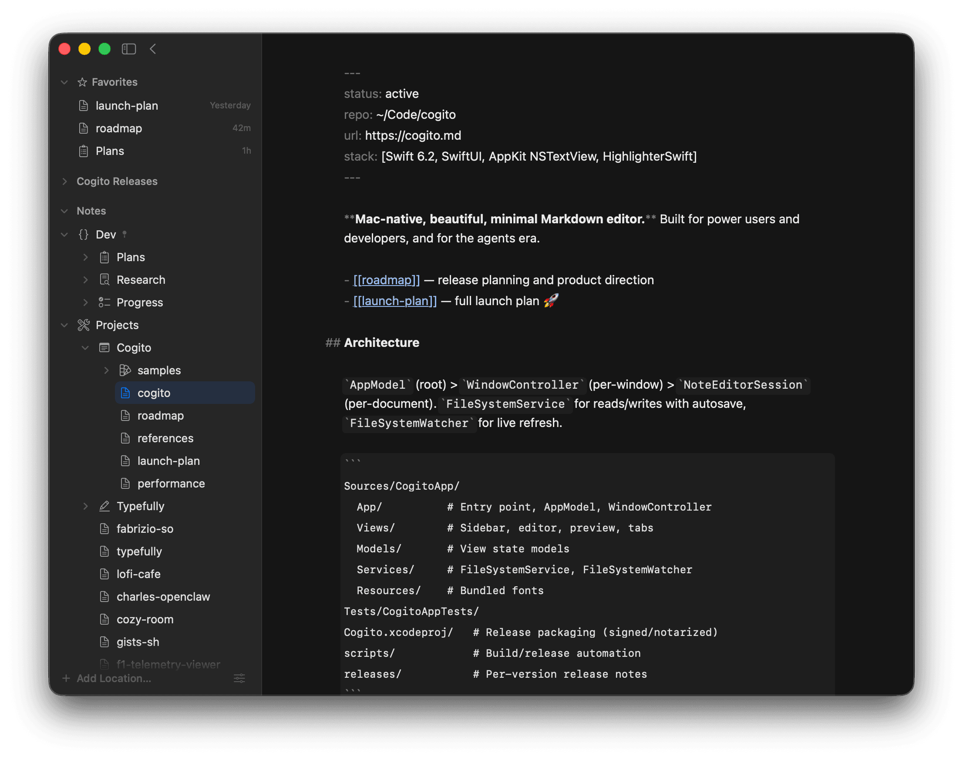Click the yellow minimize window button
This screenshot has height=760, width=963.
[84, 49]
